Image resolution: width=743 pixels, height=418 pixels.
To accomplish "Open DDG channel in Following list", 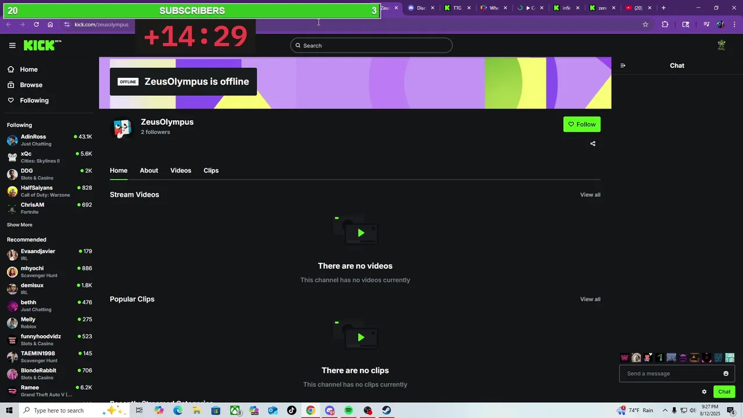I will [49, 174].
